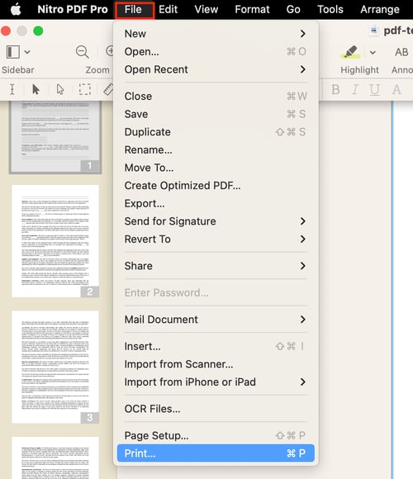Open the Apple menu

(16, 9)
